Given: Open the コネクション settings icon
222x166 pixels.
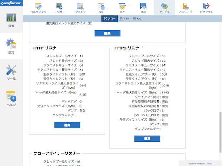Looking at the screenshot, I should point(38,8).
